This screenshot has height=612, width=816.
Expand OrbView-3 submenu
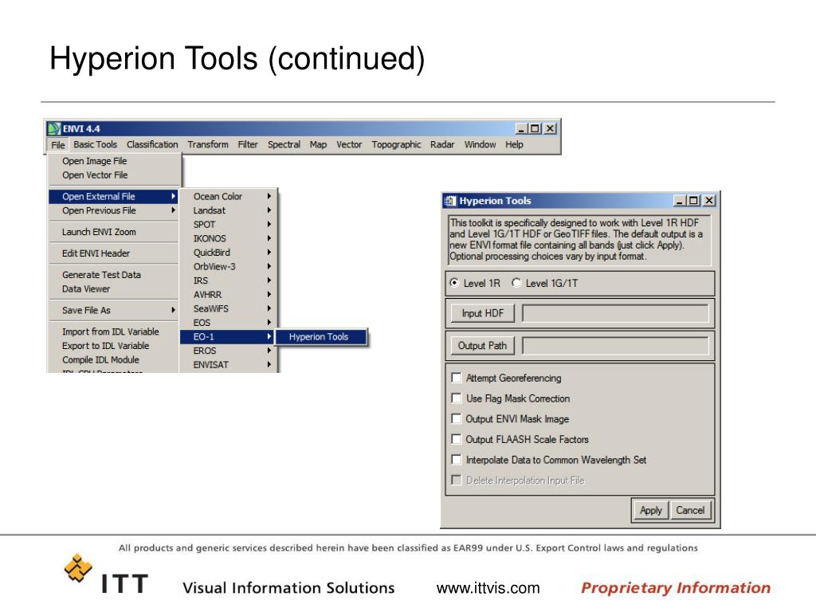pyautogui.click(x=229, y=266)
